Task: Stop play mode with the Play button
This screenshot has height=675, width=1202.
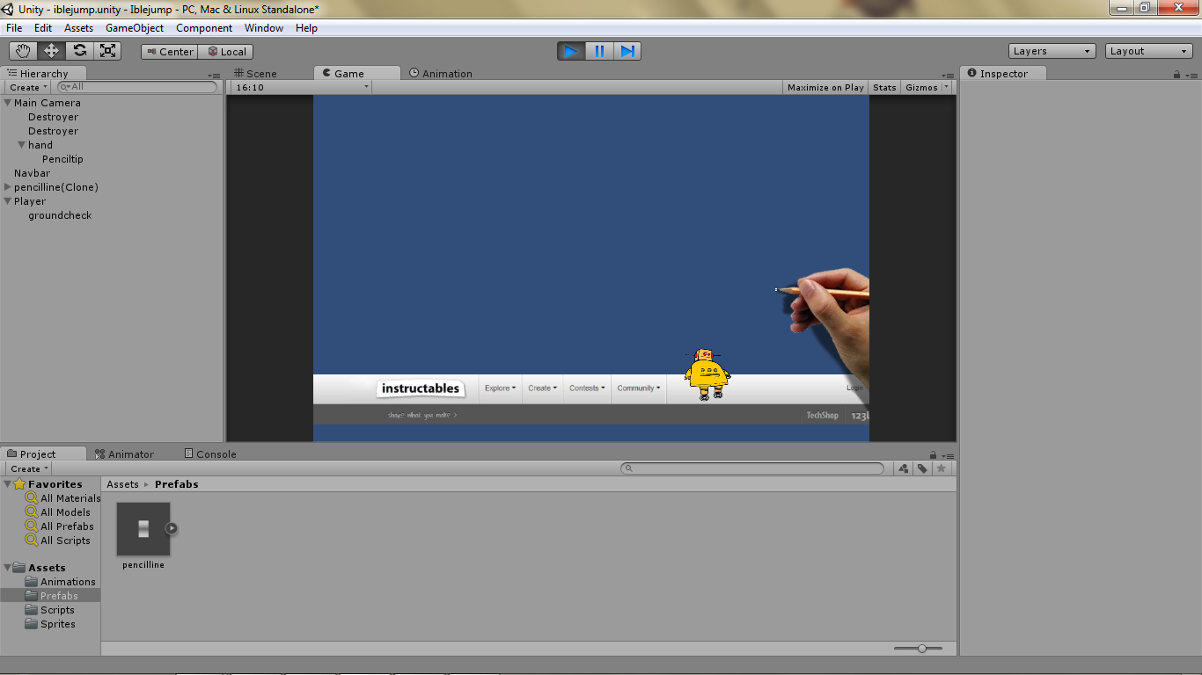Action: [x=570, y=51]
